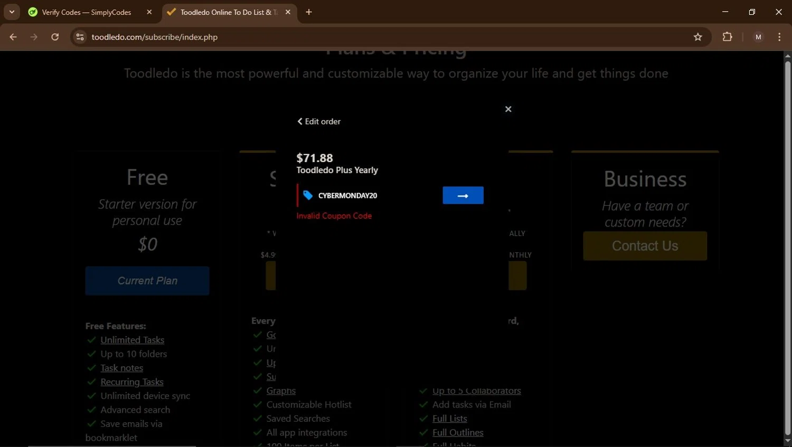
Task: Click the All app integrations text
Action: [x=307, y=432]
